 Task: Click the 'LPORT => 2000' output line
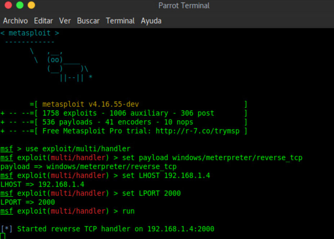[28, 202]
